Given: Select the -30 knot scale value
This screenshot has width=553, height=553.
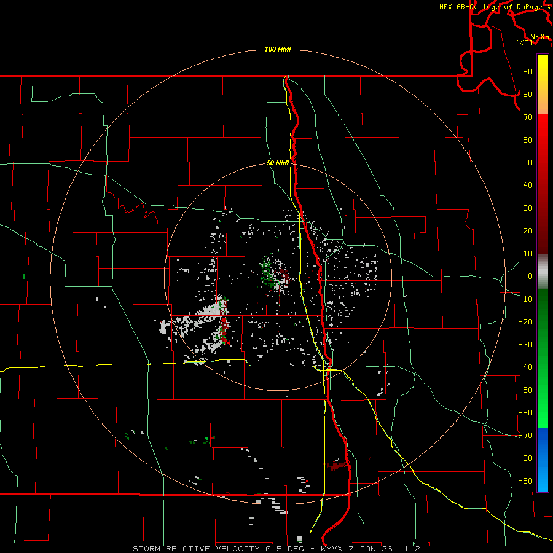Looking at the screenshot, I should [x=525, y=345].
